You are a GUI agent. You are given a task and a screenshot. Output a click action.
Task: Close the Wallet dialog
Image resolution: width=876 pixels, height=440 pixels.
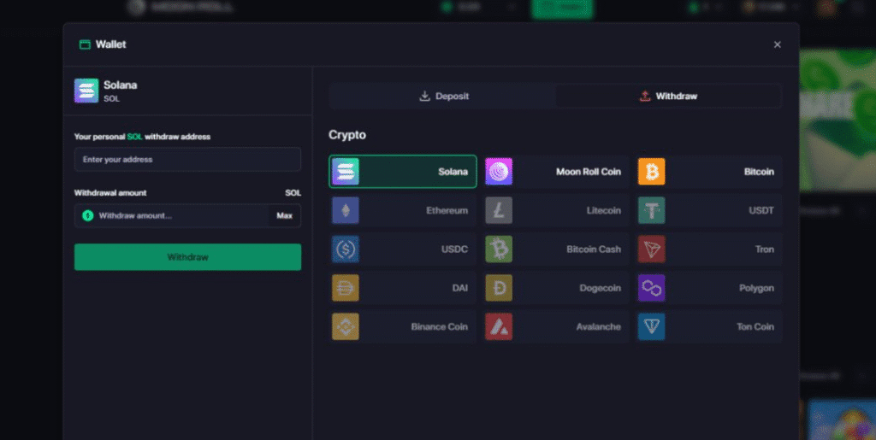(x=777, y=44)
